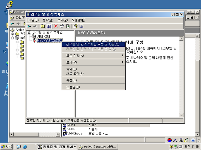201x150 pixels.
Task: Toggle the show/hide console tree icon
Action: tap(49, 26)
